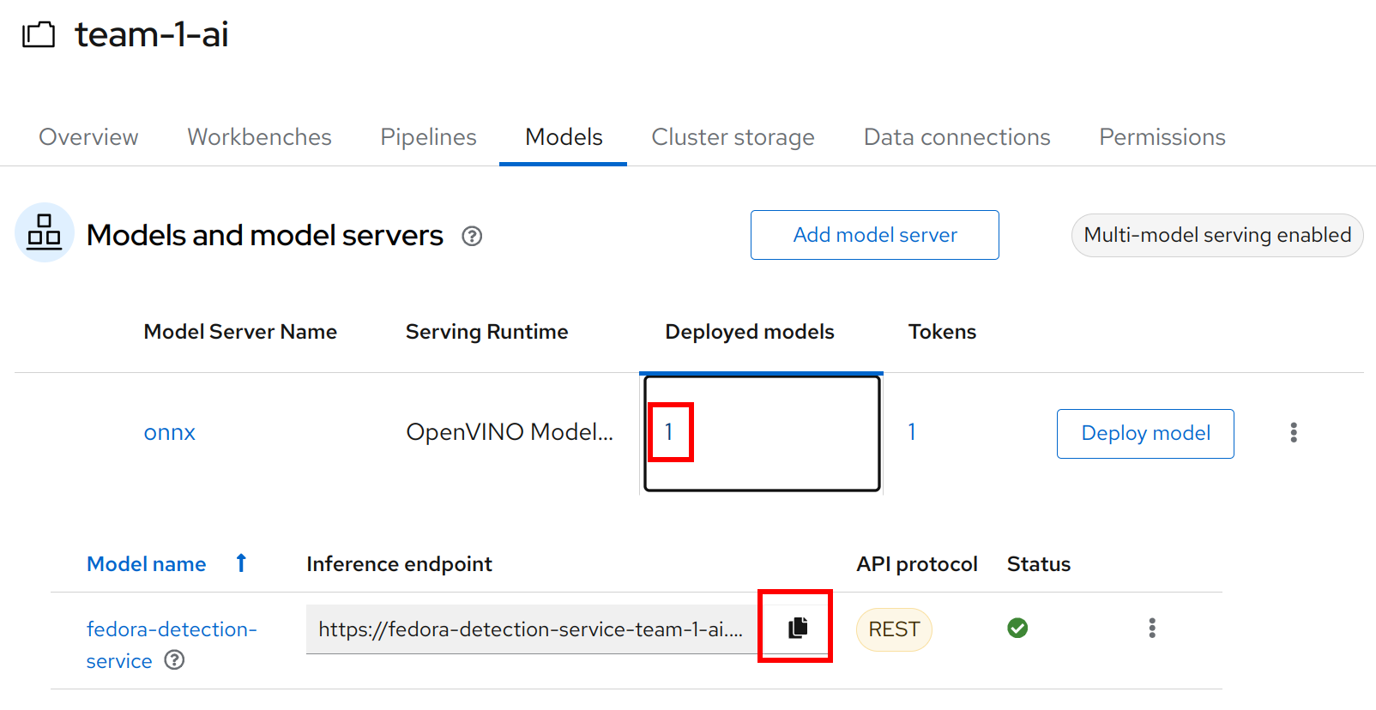Click the Serving Runtime column header
Screen dimensions: 1376x710
486,332
